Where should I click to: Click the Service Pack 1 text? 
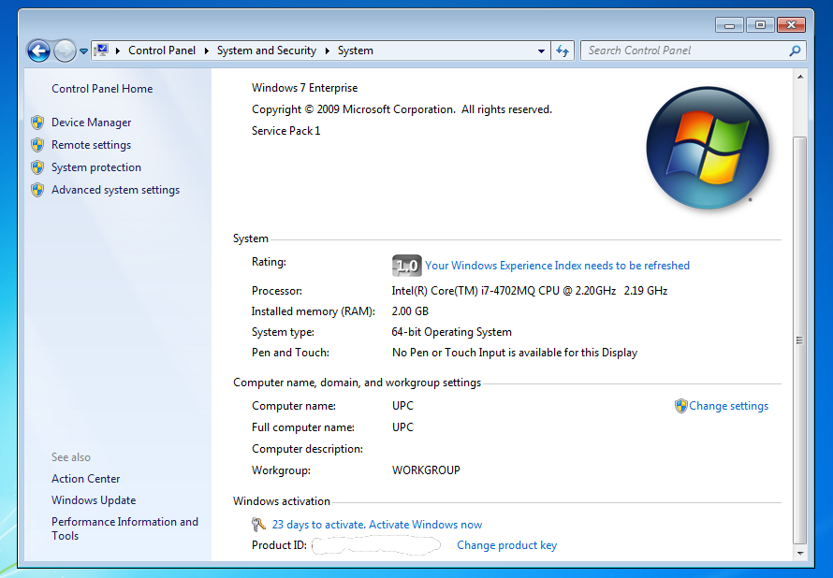[285, 131]
